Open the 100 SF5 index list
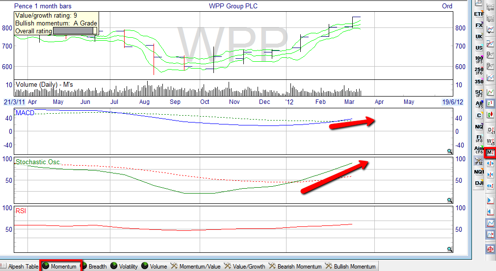 coord(479,59)
